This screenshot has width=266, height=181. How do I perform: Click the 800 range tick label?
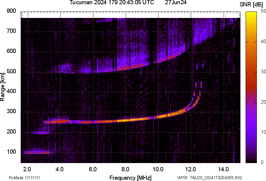tap(12, 11)
